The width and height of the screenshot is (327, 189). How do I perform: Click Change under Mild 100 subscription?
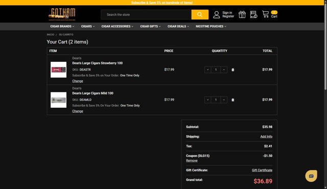point(78,111)
